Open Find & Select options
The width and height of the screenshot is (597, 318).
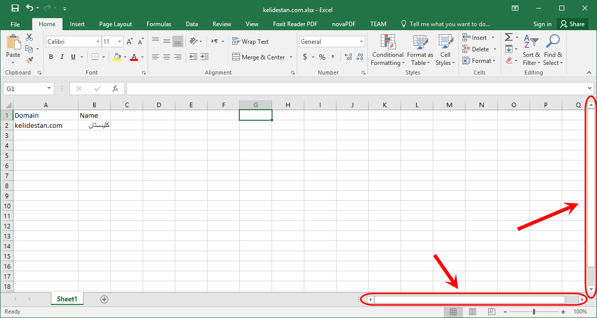pyautogui.click(x=553, y=50)
